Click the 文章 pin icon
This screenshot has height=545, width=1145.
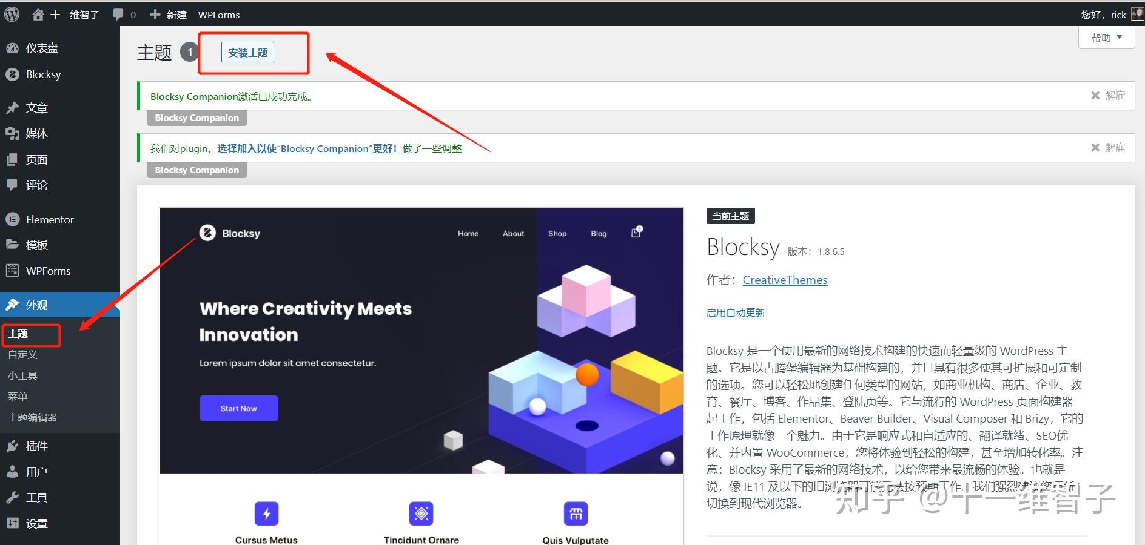pos(12,108)
